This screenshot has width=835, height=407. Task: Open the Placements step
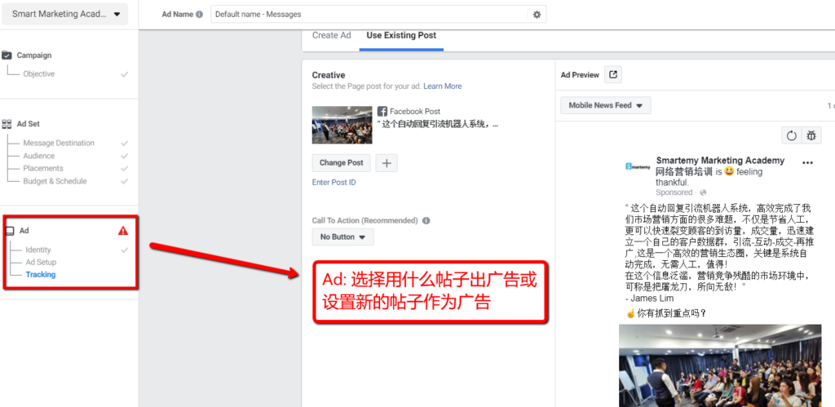(43, 168)
